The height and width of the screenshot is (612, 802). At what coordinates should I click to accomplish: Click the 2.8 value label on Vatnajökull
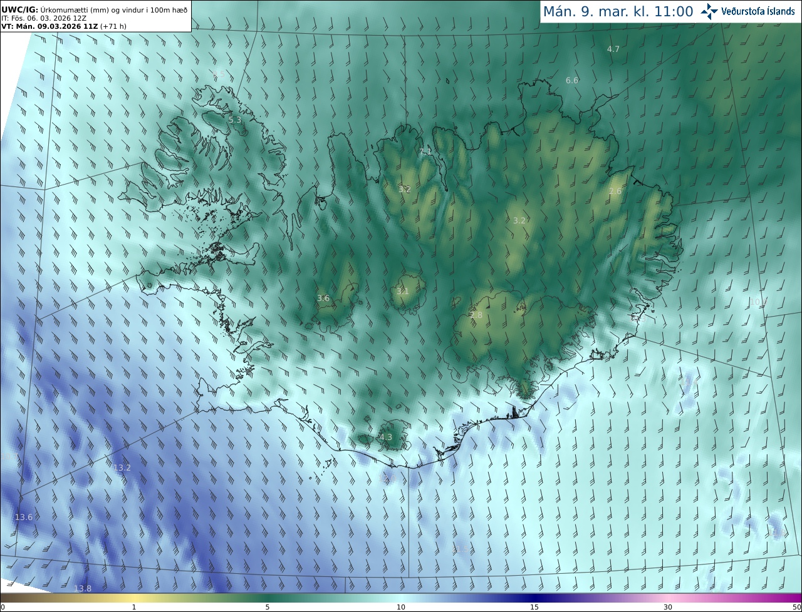click(476, 315)
